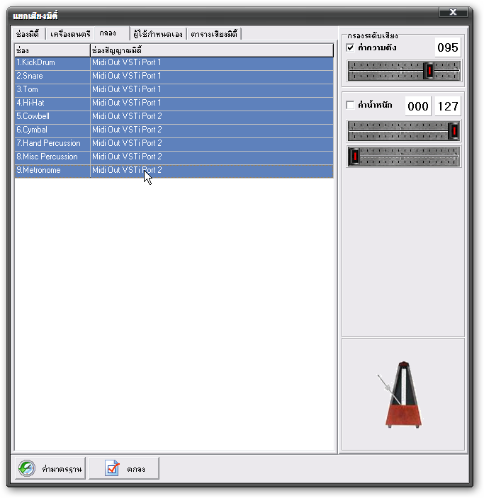
Task: Click the 095 volume value field
Action: point(447,47)
